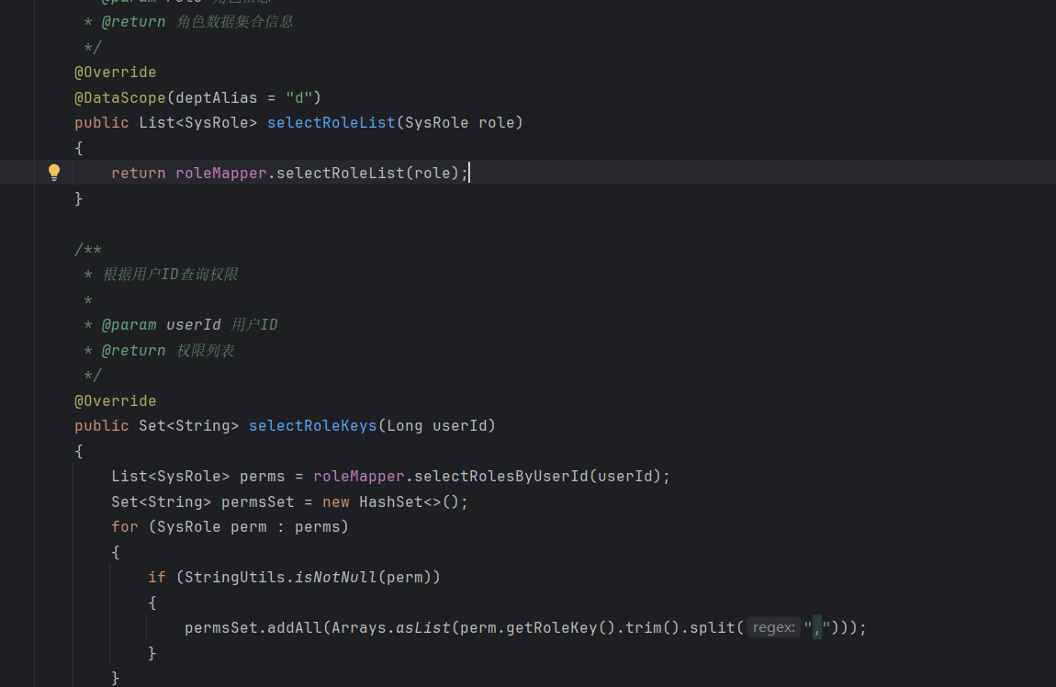This screenshot has width=1056, height=687.
Task: Click the selectRoleList method name in declaration
Action: pos(331,122)
